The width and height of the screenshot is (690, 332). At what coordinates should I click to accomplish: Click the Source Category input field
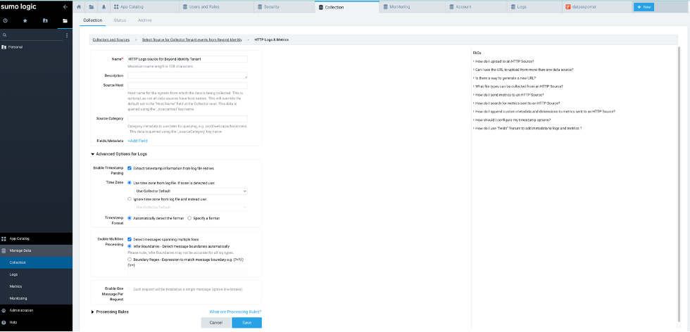187,118
